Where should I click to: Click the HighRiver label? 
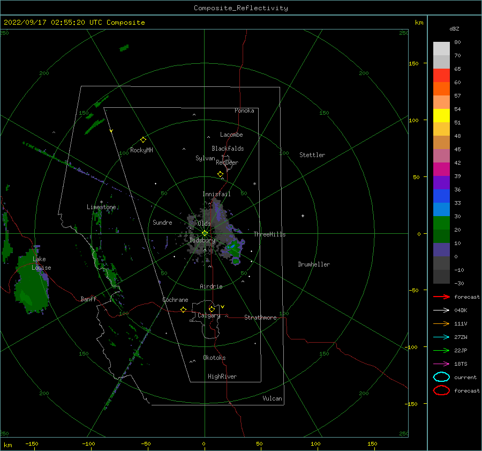click(222, 376)
